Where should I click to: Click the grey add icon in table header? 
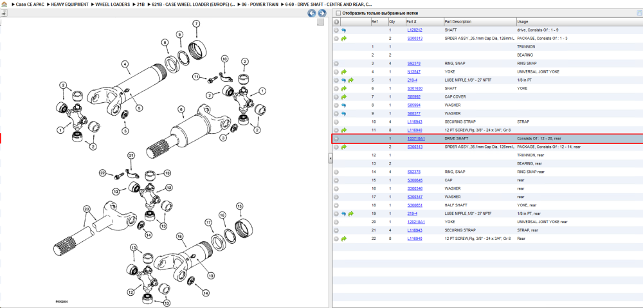point(336,22)
